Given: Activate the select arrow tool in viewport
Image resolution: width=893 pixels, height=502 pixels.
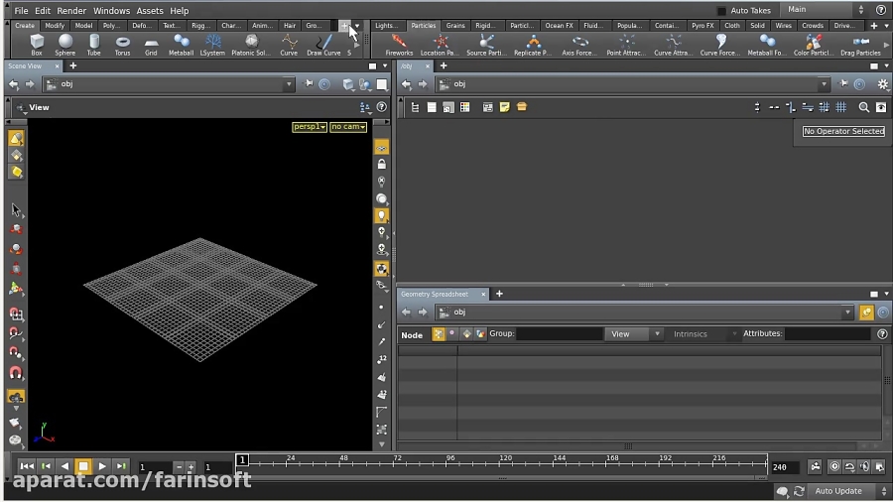Looking at the screenshot, I should [x=16, y=210].
